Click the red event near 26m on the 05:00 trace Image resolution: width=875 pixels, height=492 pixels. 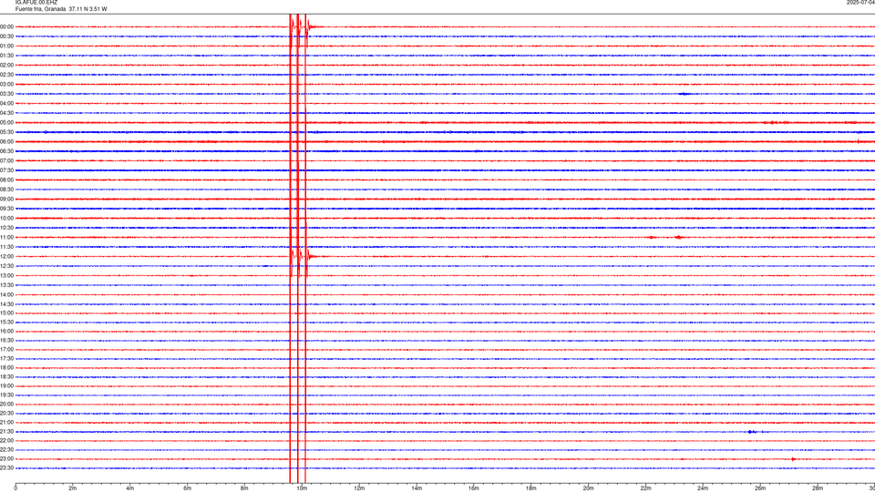tap(773, 123)
